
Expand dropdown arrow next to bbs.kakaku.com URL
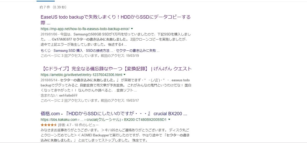(x=169, y=119)
